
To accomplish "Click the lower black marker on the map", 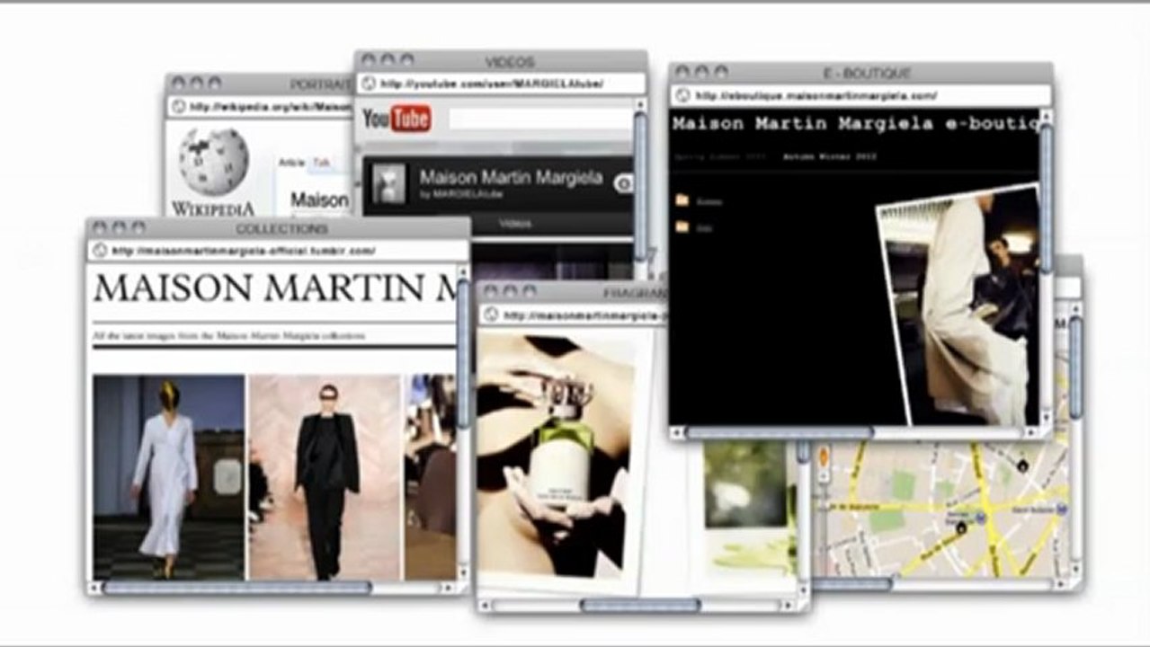I will click(960, 527).
